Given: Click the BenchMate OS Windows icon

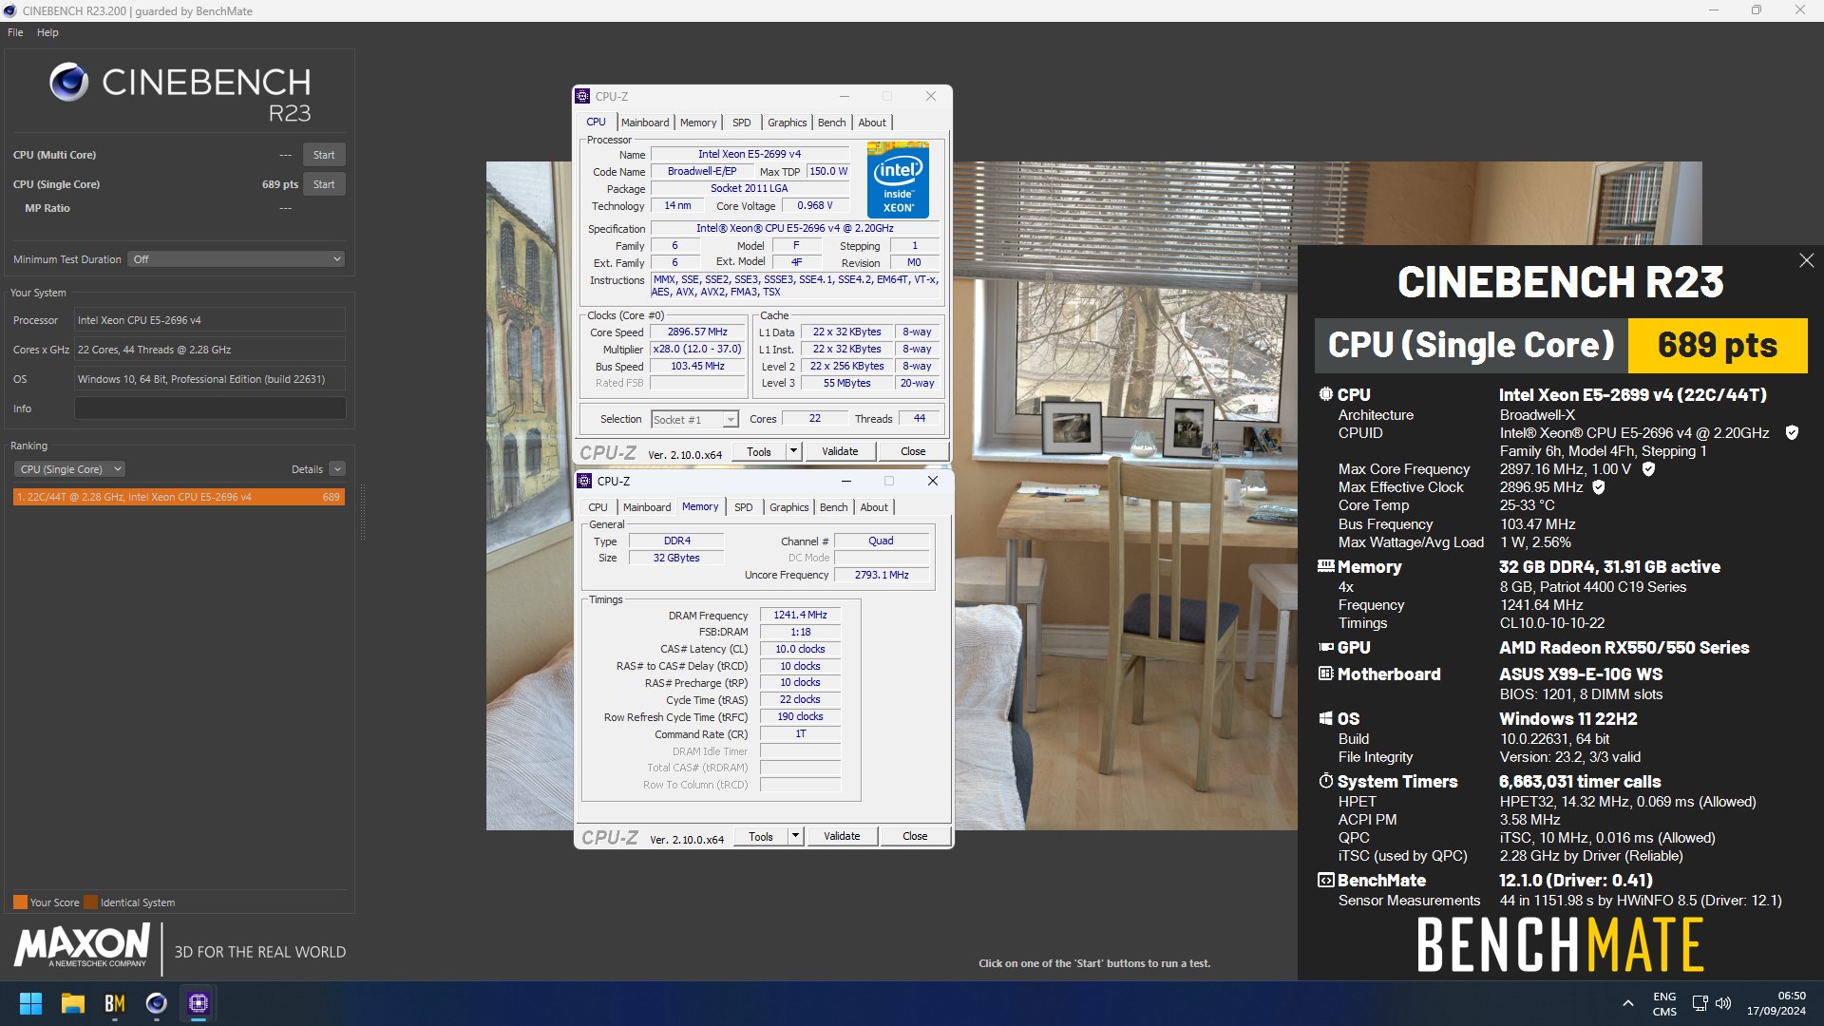Looking at the screenshot, I should click(1325, 718).
